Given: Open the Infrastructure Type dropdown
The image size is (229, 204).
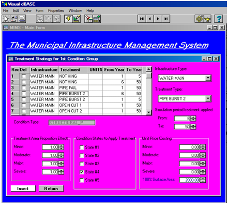Looking at the screenshot, I should pos(208,78).
